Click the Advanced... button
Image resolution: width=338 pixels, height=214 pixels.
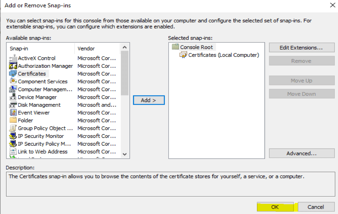pyautogui.click(x=301, y=153)
